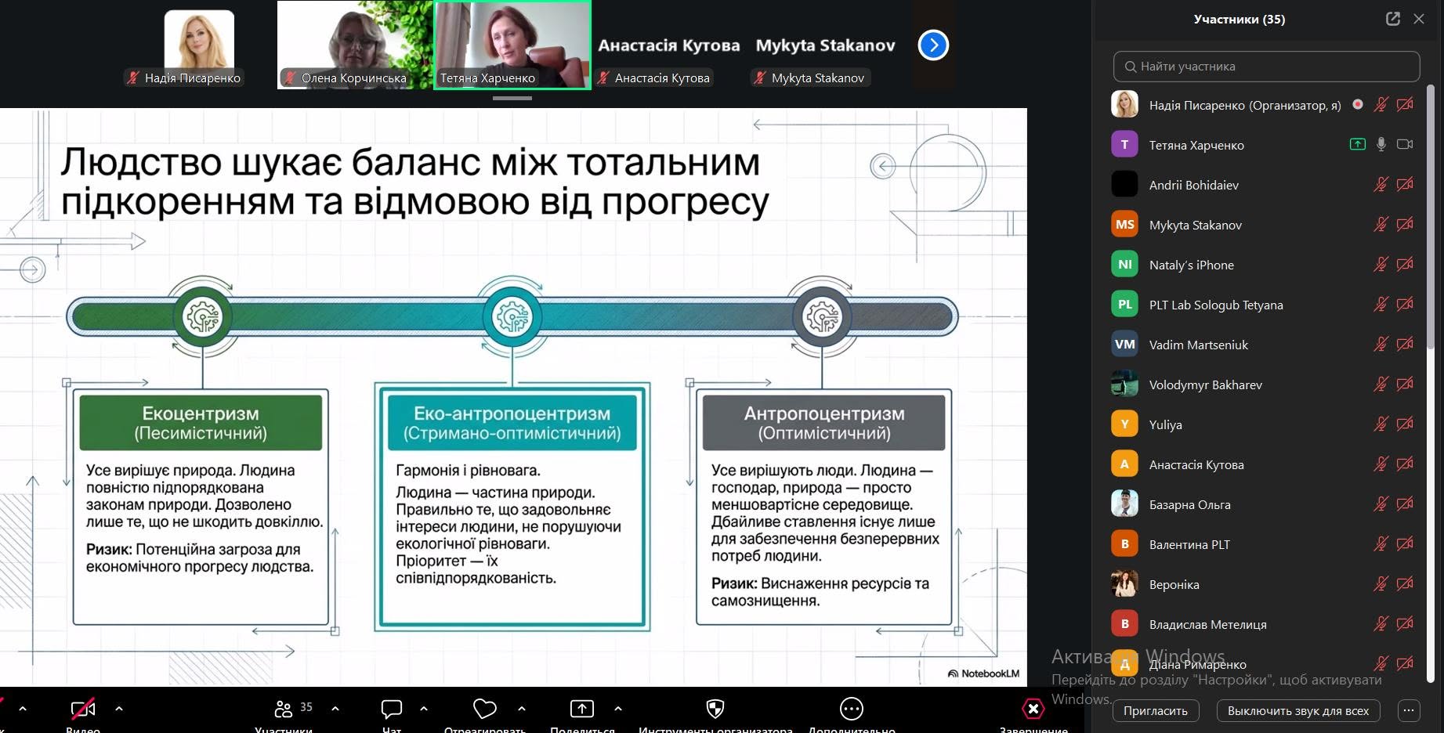Image resolution: width=1444 pixels, height=733 pixels.
Task: Click Выключить звук для всех button
Action: (x=1298, y=711)
